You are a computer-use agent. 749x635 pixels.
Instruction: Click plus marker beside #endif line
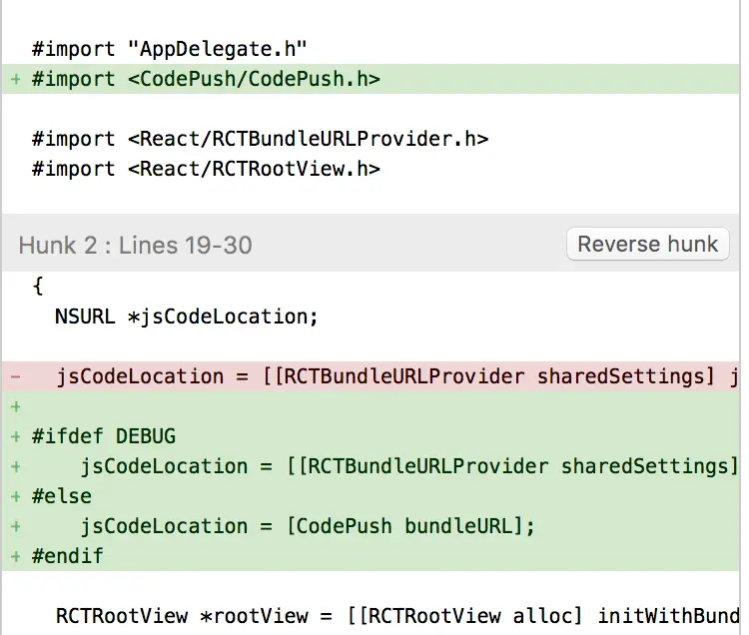coord(16,556)
